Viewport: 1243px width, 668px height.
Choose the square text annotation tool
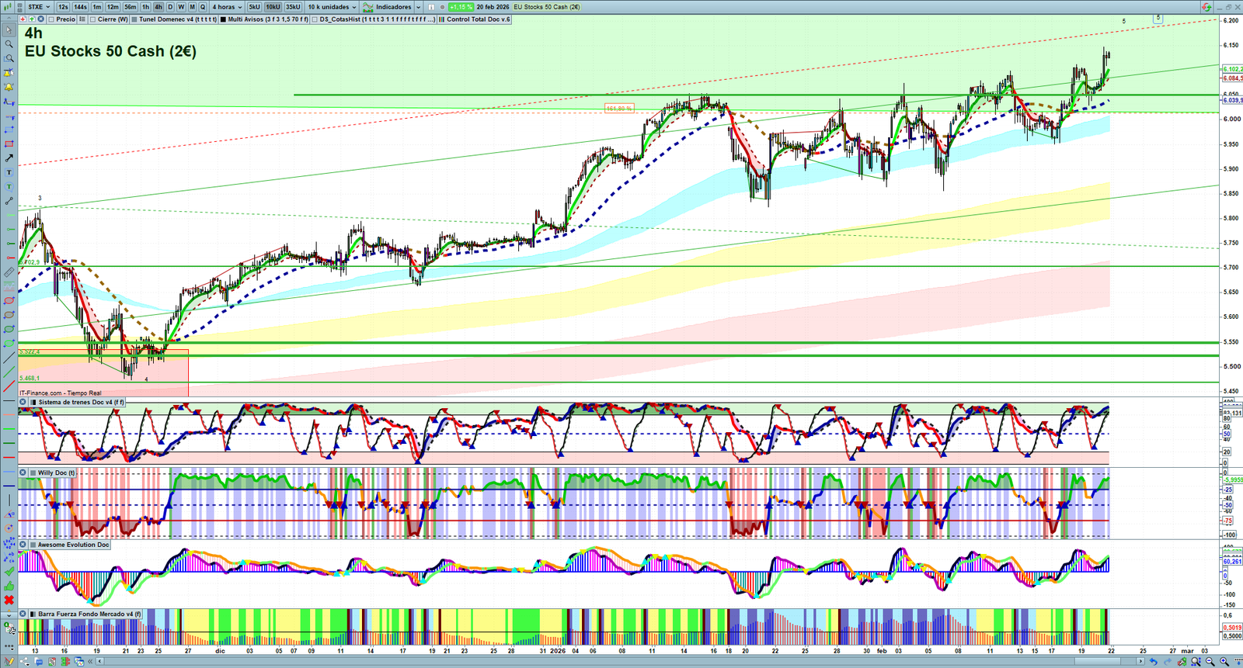pyautogui.click(x=9, y=172)
